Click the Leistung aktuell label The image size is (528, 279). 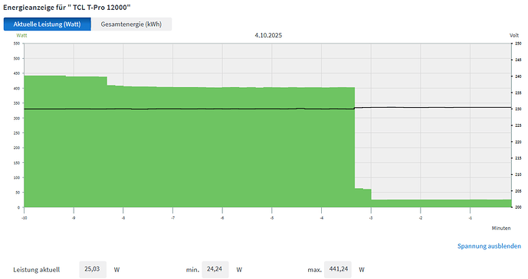click(36, 270)
